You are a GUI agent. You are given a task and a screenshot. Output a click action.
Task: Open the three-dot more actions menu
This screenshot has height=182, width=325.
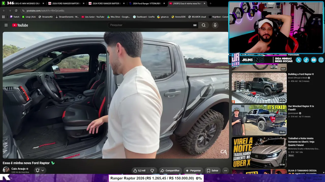point(225,171)
